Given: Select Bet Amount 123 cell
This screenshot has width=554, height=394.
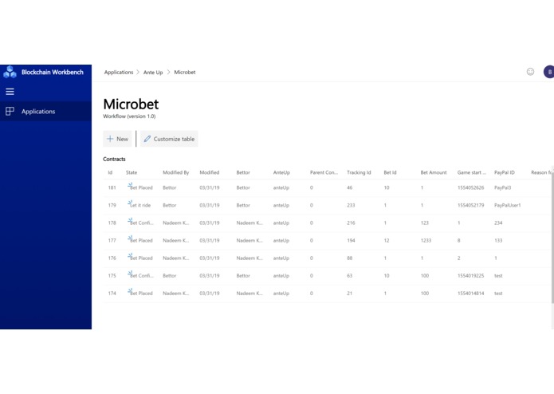Looking at the screenshot, I should click(x=425, y=223).
